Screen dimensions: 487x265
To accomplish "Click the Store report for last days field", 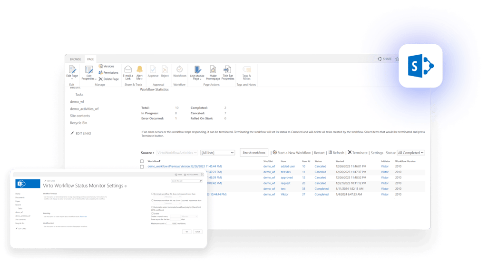I will click(175, 219).
